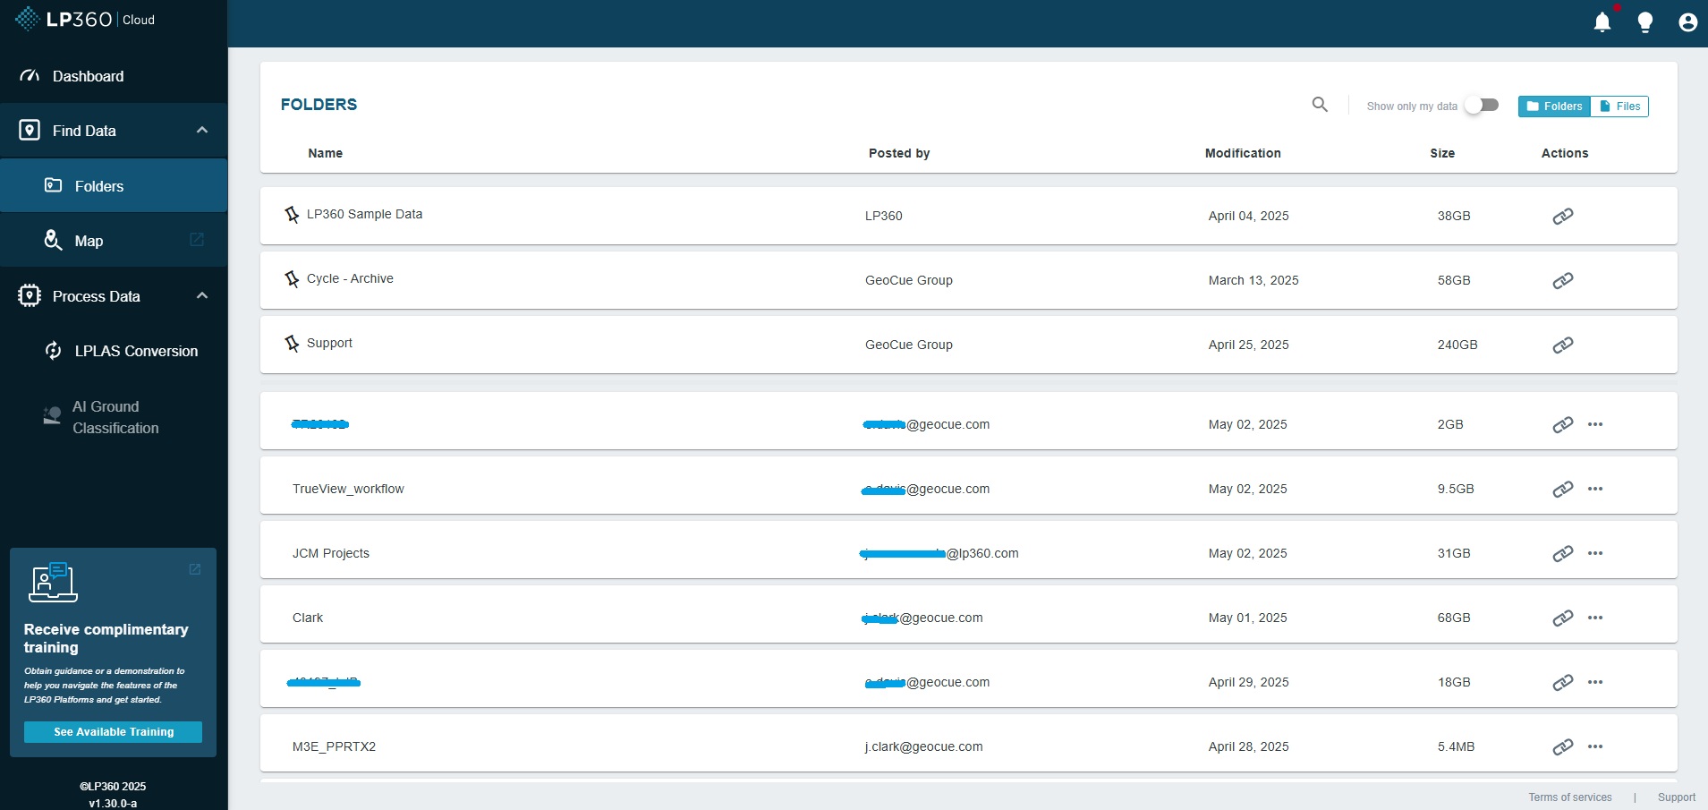Screen dimensions: 1708x810
Task: Click the search magnifier in Folders header
Action: [1320, 105]
